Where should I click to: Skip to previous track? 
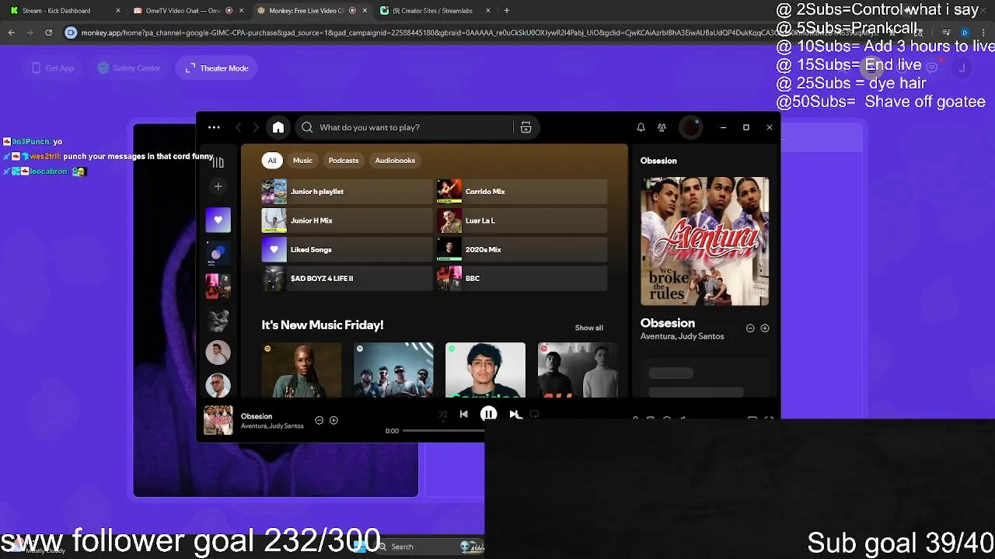(464, 415)
